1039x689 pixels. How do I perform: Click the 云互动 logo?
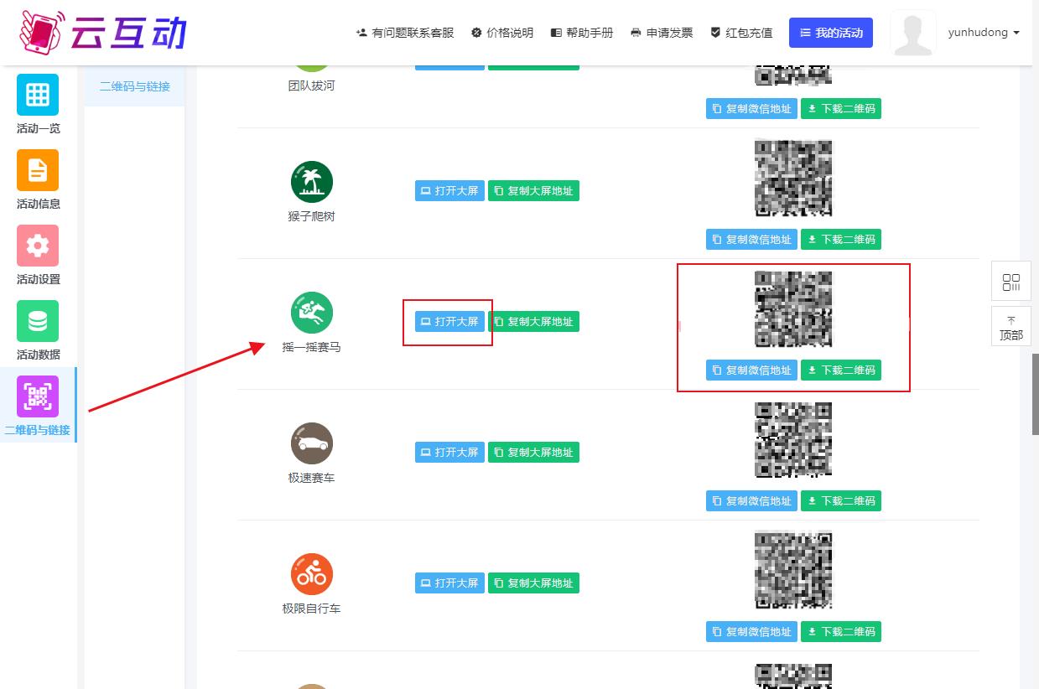point(102,32)
